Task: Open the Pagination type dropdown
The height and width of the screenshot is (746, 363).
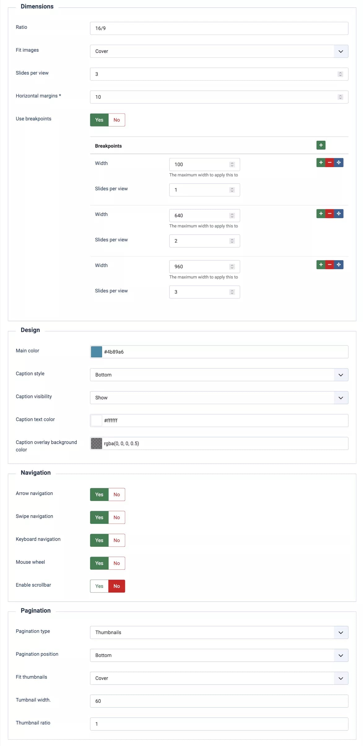Action: point(219,632)
